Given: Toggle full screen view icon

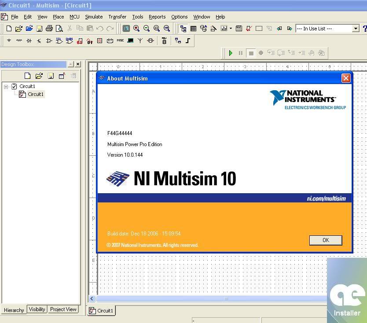Looking at the screenshot, I should [x=126, y=29].
